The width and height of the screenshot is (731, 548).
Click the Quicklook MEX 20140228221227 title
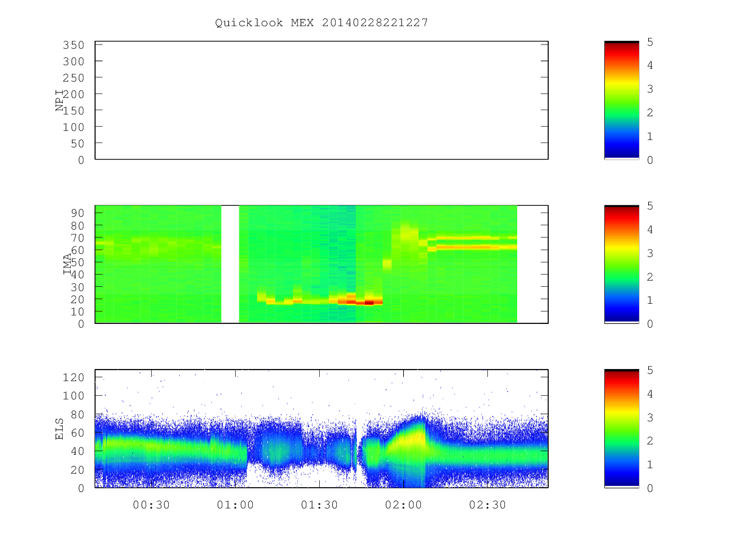(322, 23)
